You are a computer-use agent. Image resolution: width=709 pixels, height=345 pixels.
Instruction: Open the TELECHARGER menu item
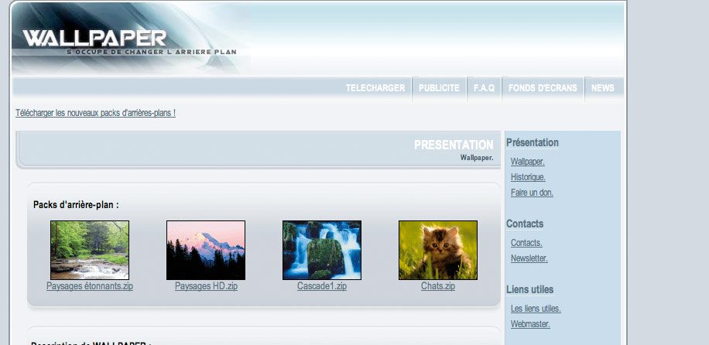(375, 88)
